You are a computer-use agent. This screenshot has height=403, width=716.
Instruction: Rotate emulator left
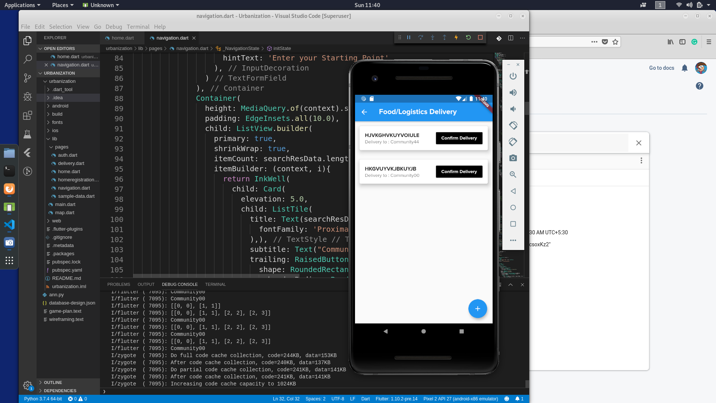[x=513, y=125]
